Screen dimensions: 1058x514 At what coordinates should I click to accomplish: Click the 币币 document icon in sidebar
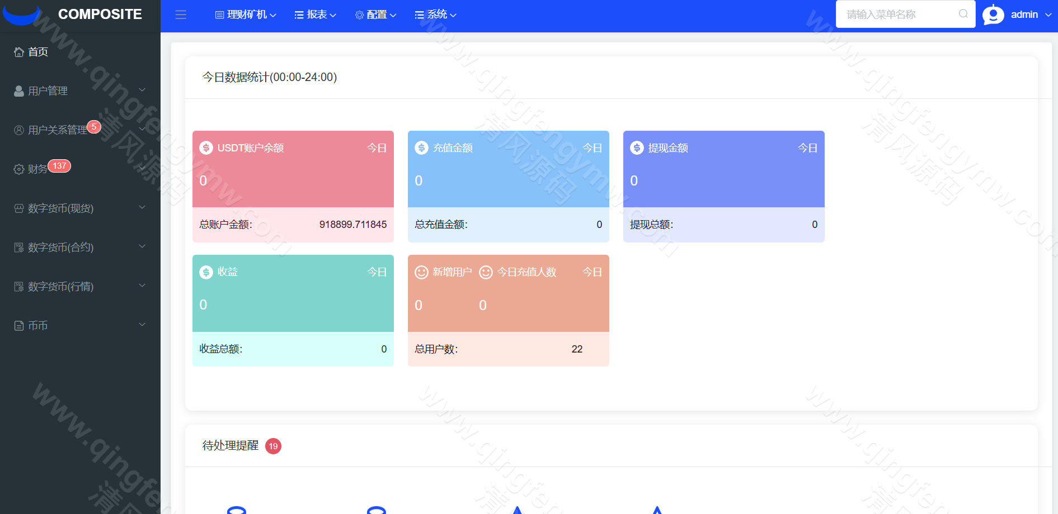tap(18, 325)
